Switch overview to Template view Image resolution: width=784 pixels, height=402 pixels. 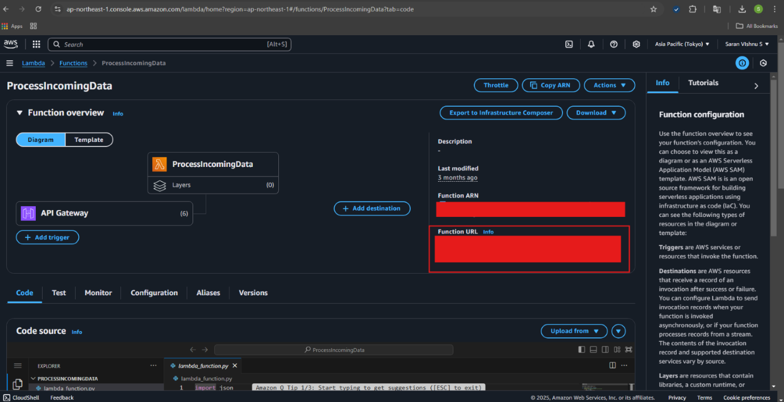pyautogui.click(x=89, y=140)
